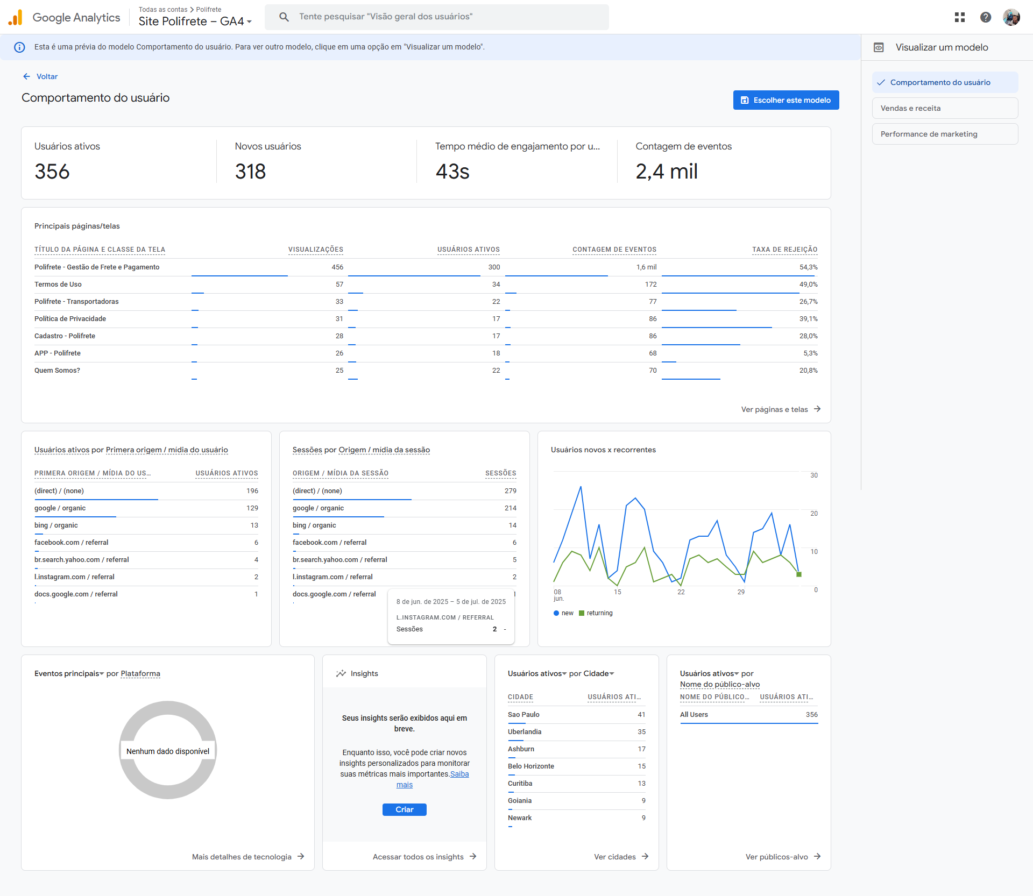Click the search magnifier icon
This screenshot has width=1033, height=896.
284,17
